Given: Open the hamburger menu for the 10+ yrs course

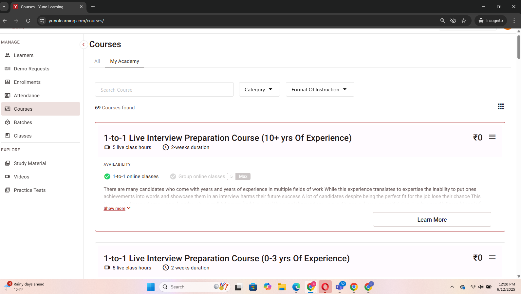Looking at the screenshot, I should pyautogui.click(x=492, y=137).
